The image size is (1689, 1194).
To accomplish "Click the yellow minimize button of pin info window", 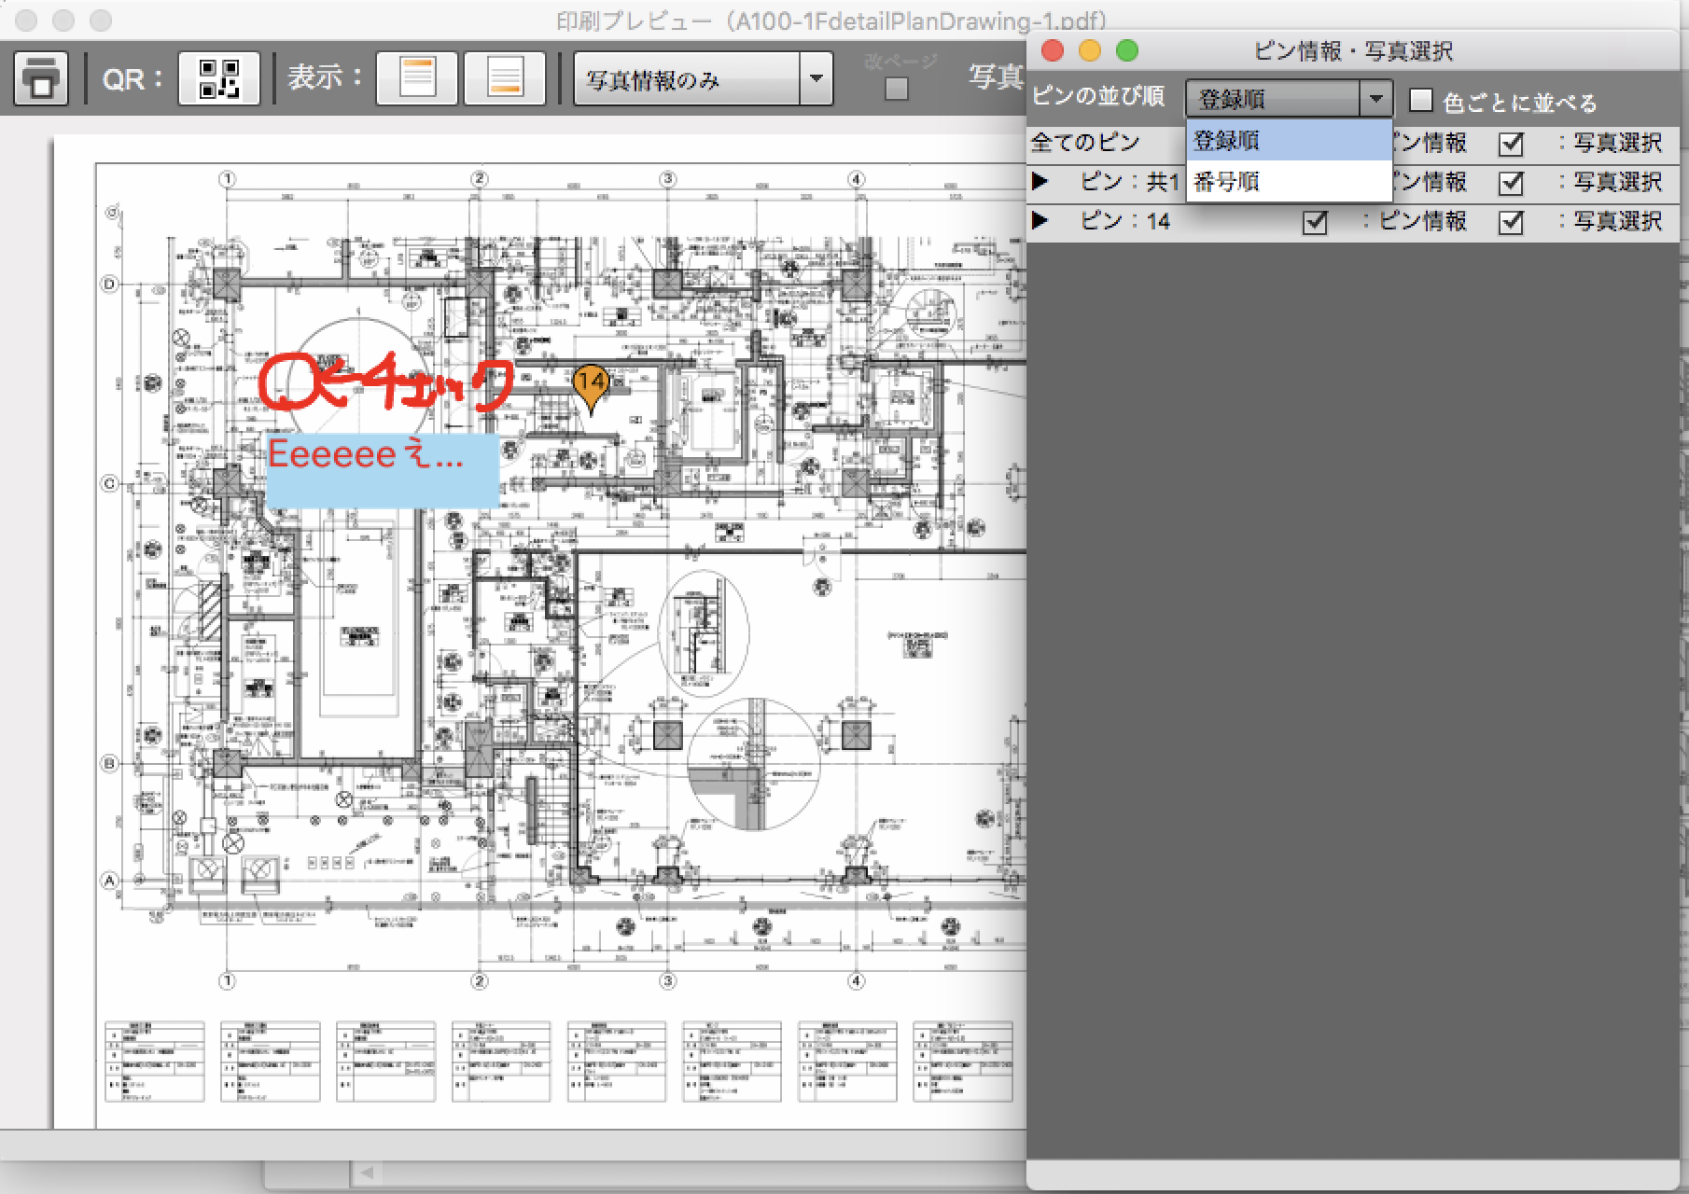I will 1089,50.
